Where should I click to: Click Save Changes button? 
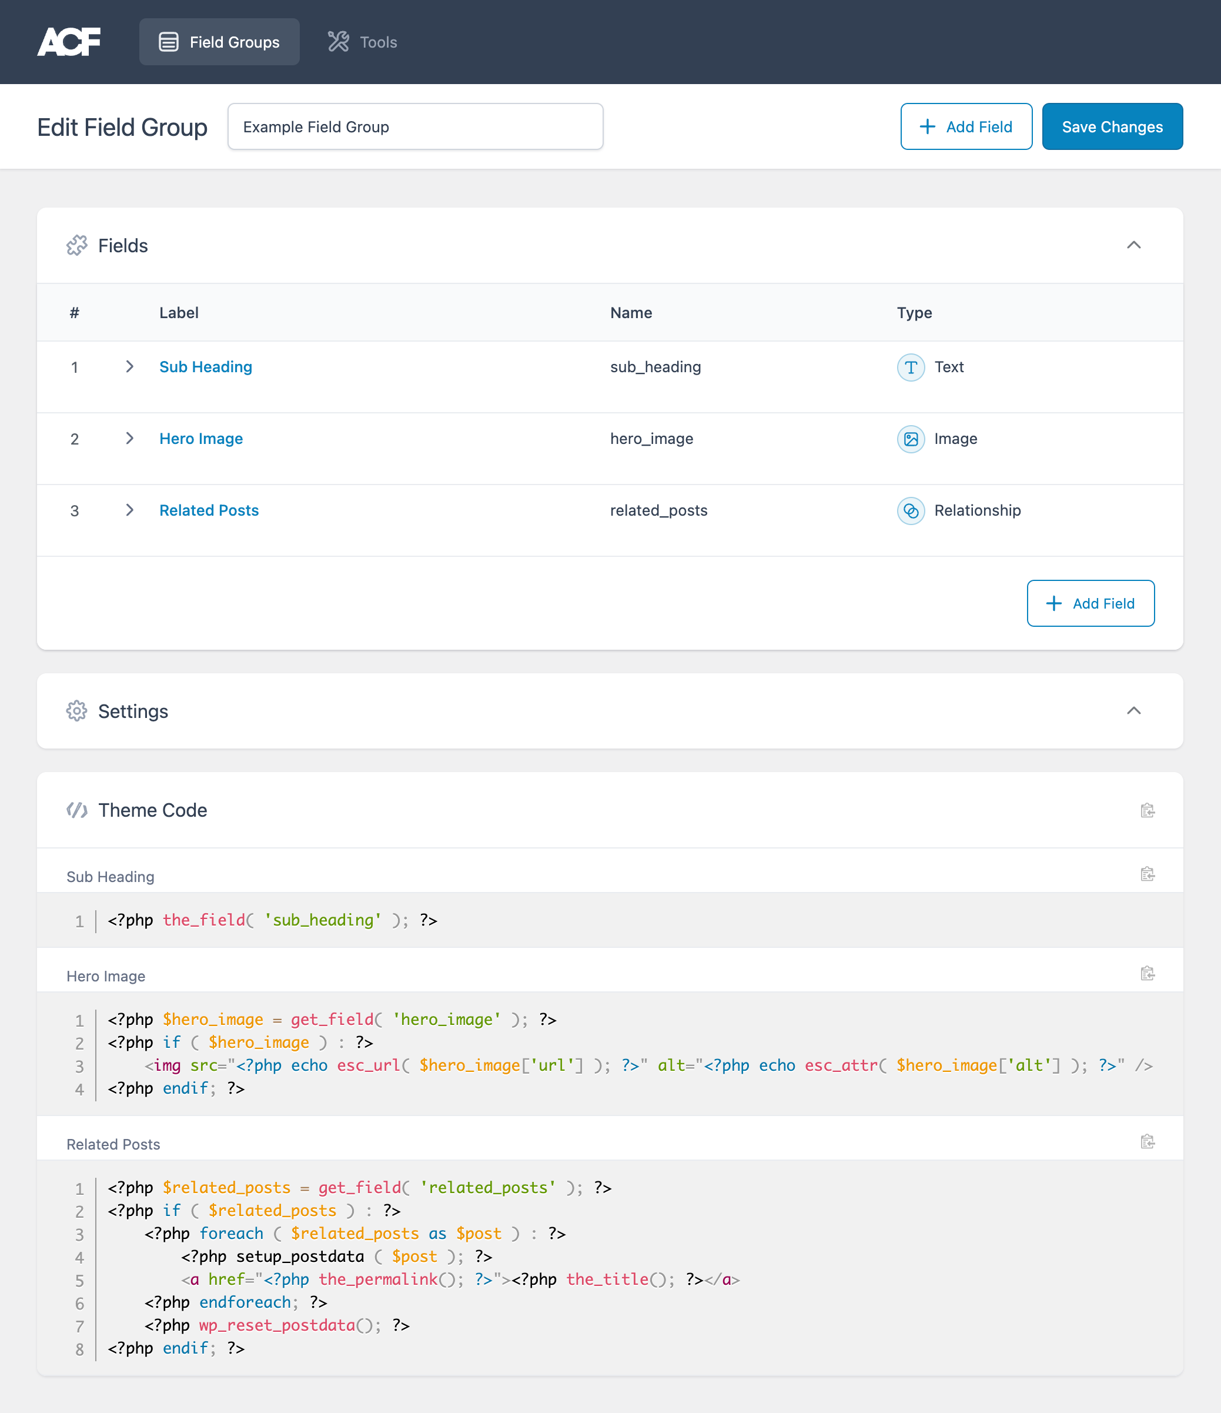pyautogui.click(x=1113, y=126)
